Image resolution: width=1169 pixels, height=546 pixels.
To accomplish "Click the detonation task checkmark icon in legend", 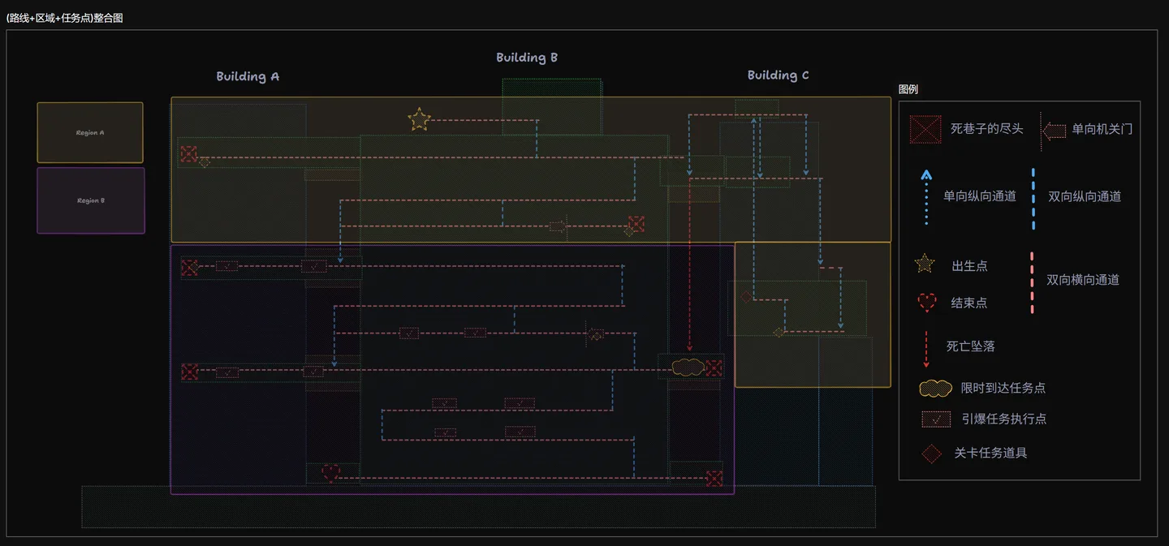I will (936, 419).
